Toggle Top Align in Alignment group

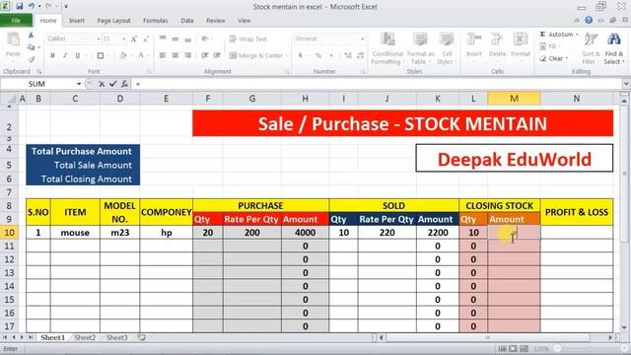[163, 38]
